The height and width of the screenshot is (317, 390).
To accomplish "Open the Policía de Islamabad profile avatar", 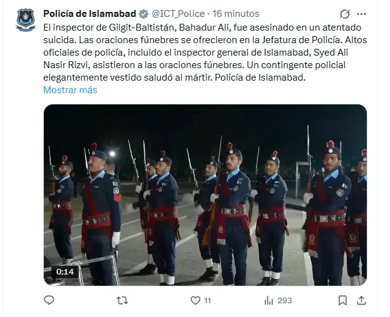I will [x=26, y=19].
